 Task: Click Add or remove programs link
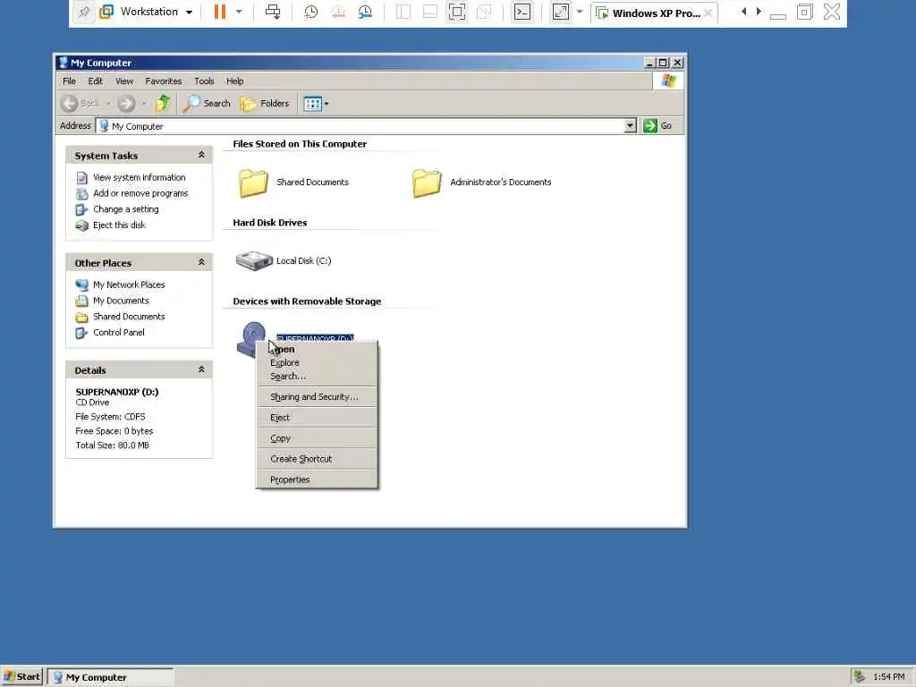pyautogui.click(x=140, y=193)
